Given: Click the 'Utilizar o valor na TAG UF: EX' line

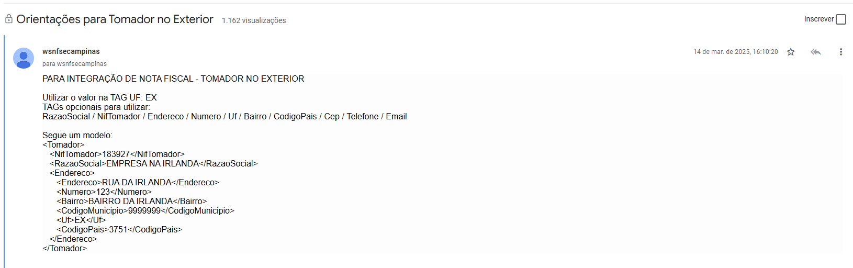Looking at the screenshot, I should [99, 97].
